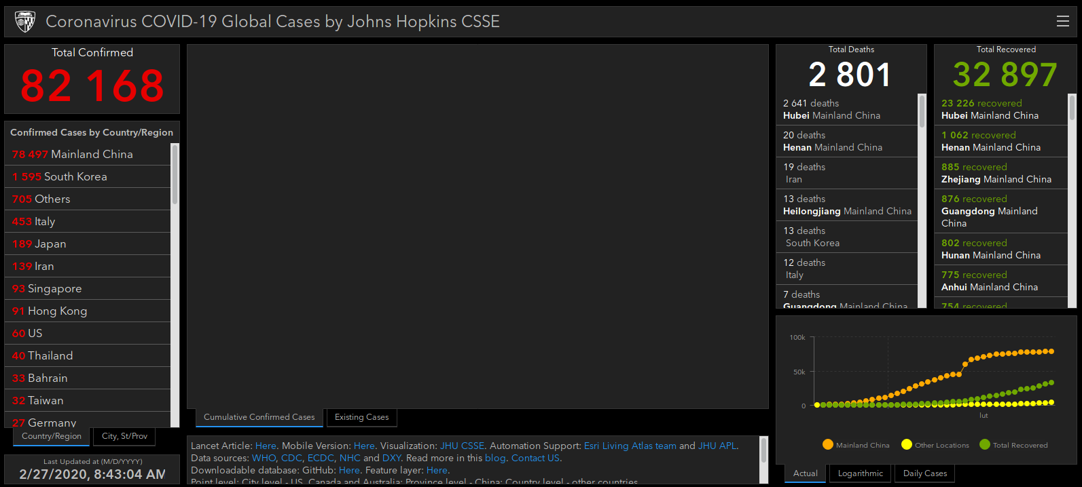Select '78 497 Mainland China' row

pyautogui.click(x=89, y=154)
